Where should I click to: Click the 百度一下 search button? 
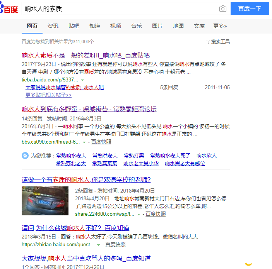tap(250, 8)
